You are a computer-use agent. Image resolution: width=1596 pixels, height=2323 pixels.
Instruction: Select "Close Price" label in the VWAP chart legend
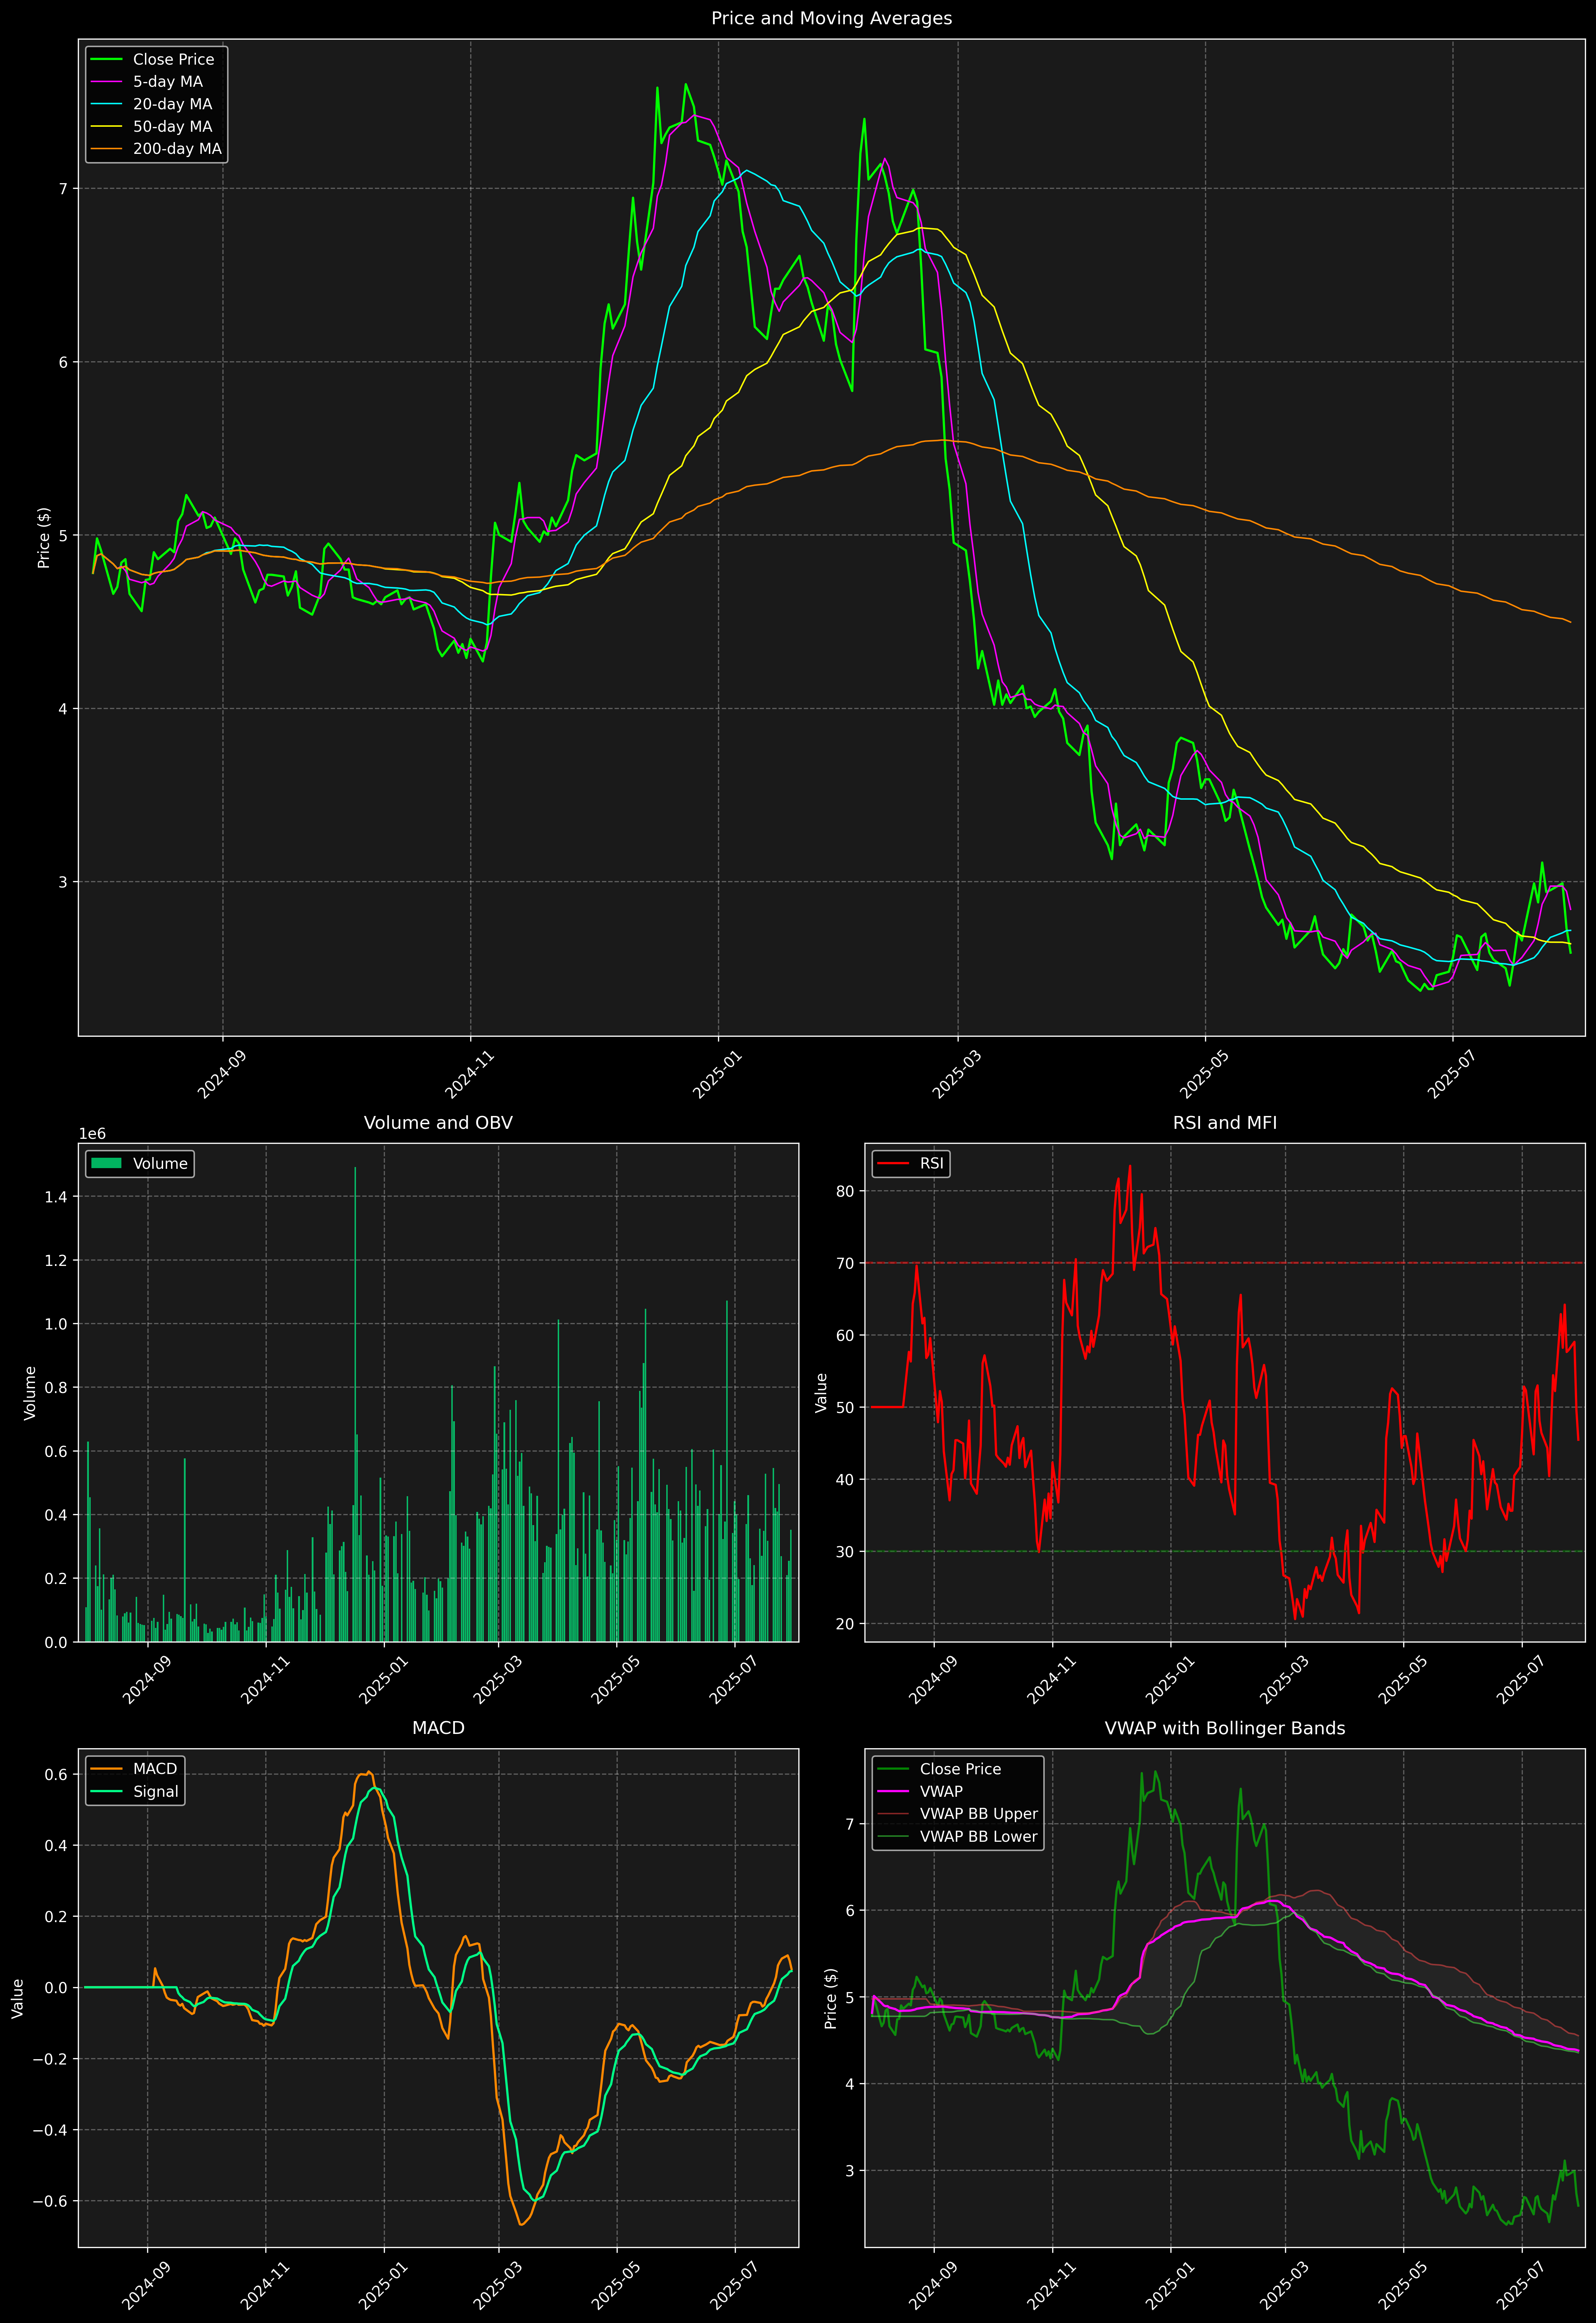coord(960,1769)
